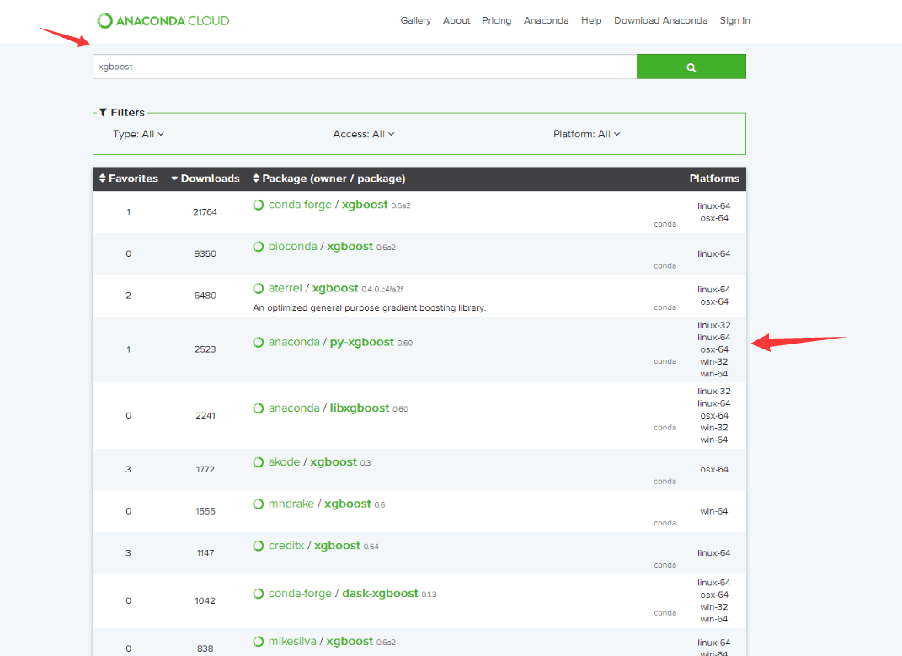The width and height of the screenshot is (902, 656).
Task: Click the Filters funnel icon
Action: (103, 112)
